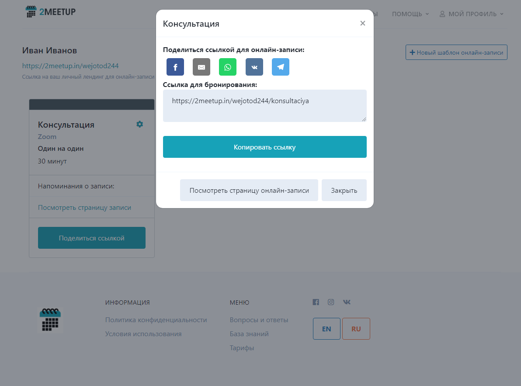Share booking link via VK icon
Image resolution: width=521 pixels, height=386 pixels.
[254, 67]
